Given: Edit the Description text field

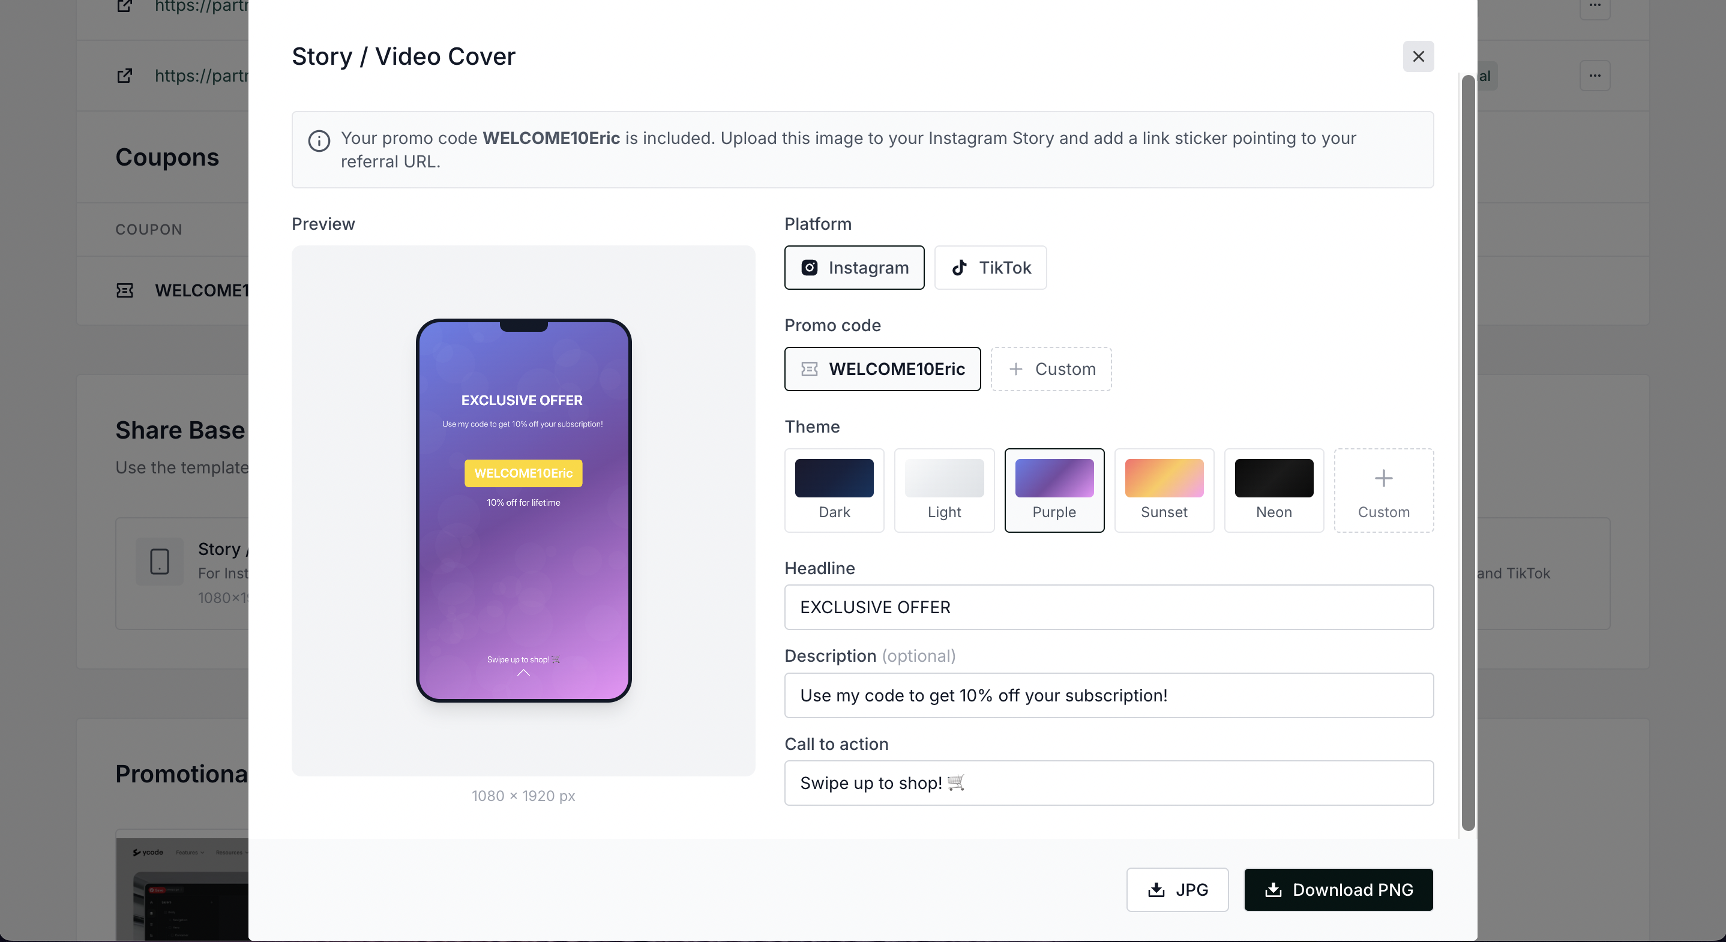Looking at the screenshot, I should tap(1108, 695).
